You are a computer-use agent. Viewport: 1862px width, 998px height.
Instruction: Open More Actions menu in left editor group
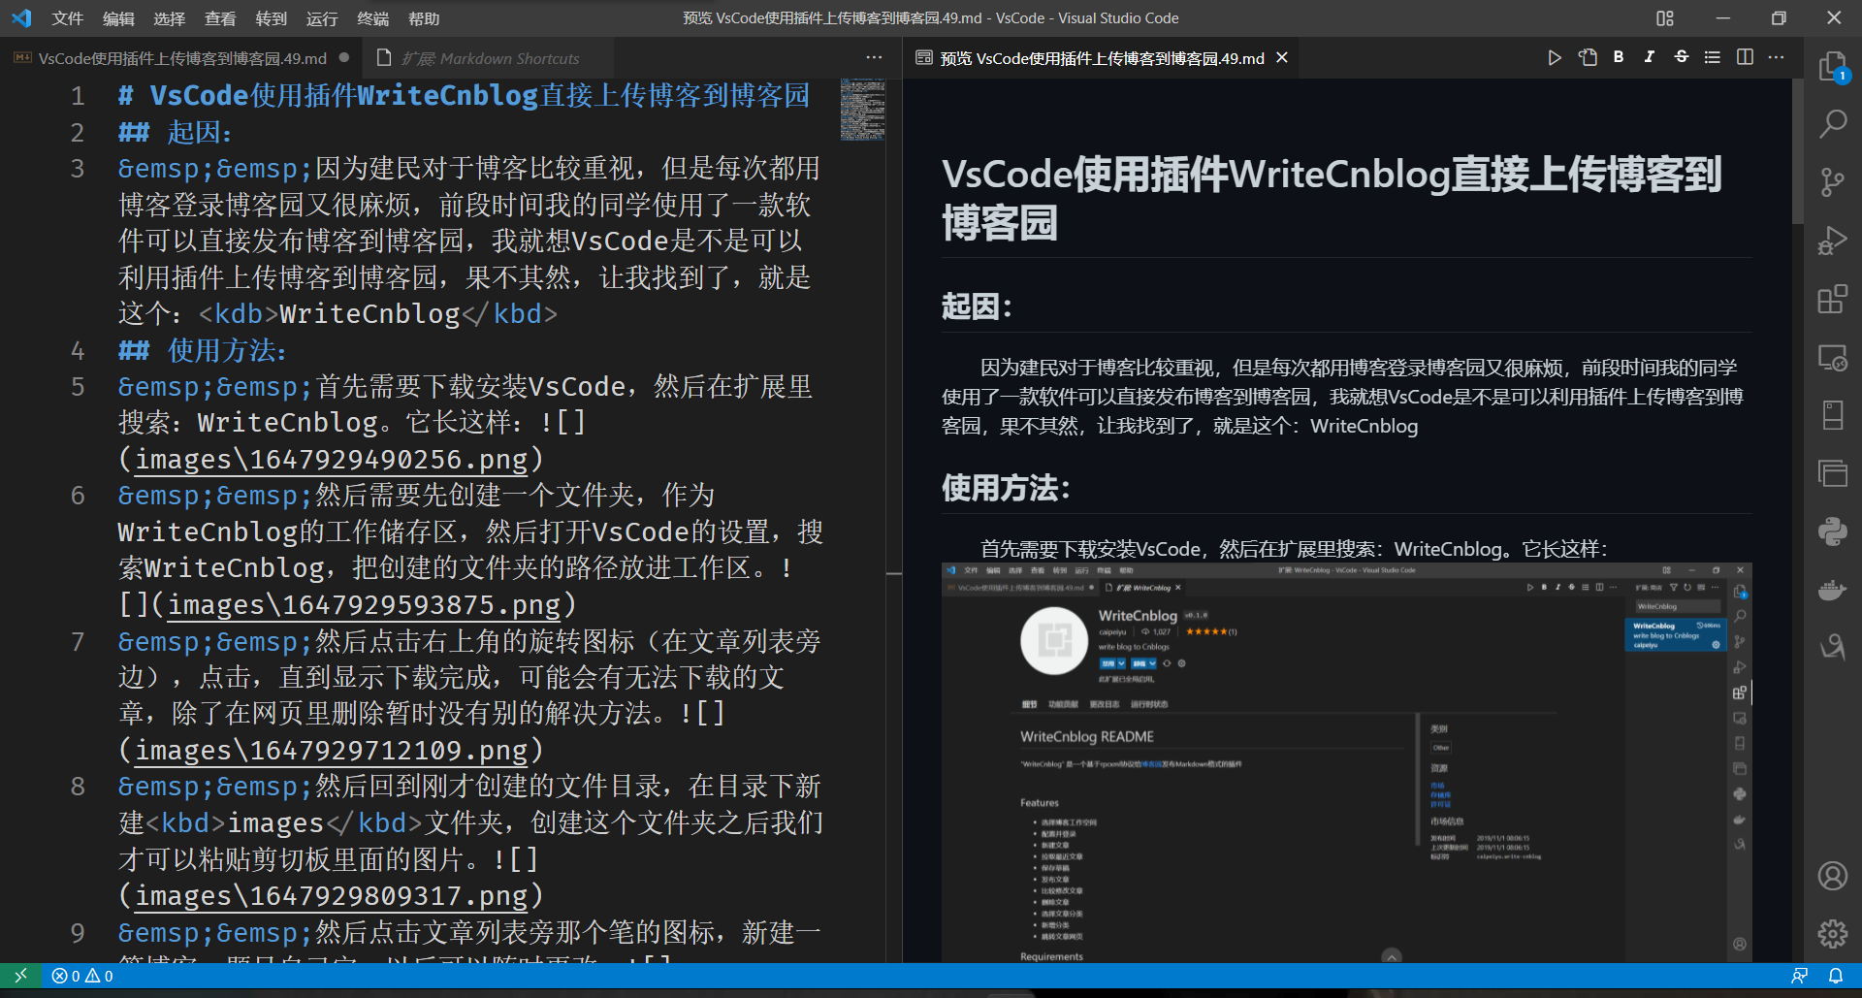click(874, 58)
